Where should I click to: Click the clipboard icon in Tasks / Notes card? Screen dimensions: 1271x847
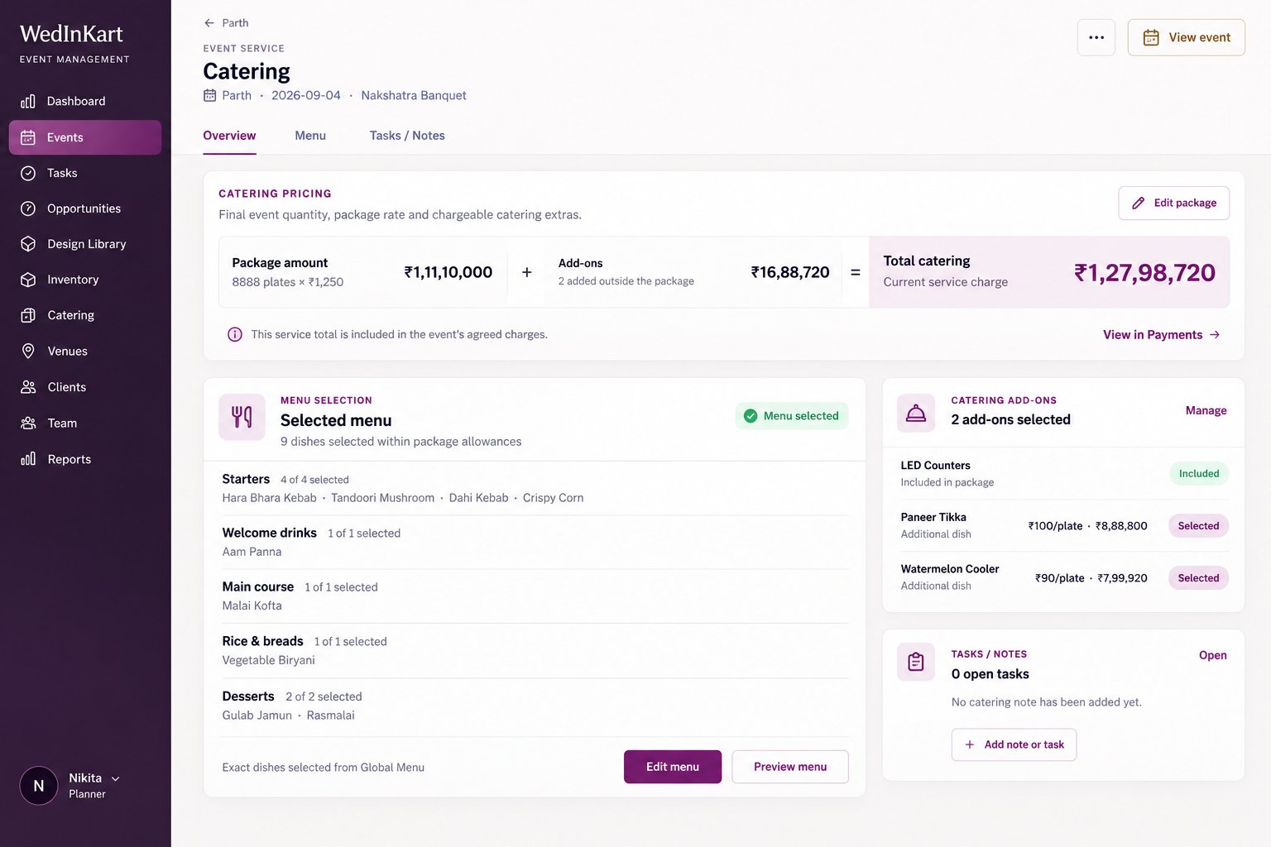pos(916,662)
